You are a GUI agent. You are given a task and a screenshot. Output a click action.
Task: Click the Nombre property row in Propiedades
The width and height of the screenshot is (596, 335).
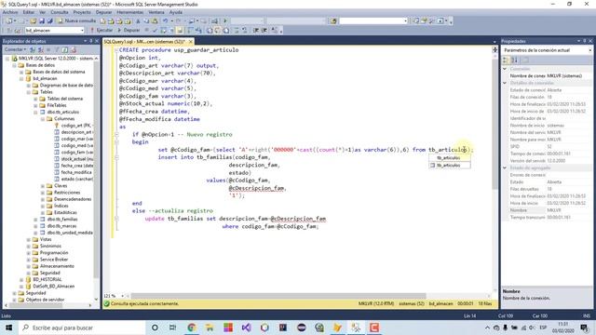[x=547, y=210]
